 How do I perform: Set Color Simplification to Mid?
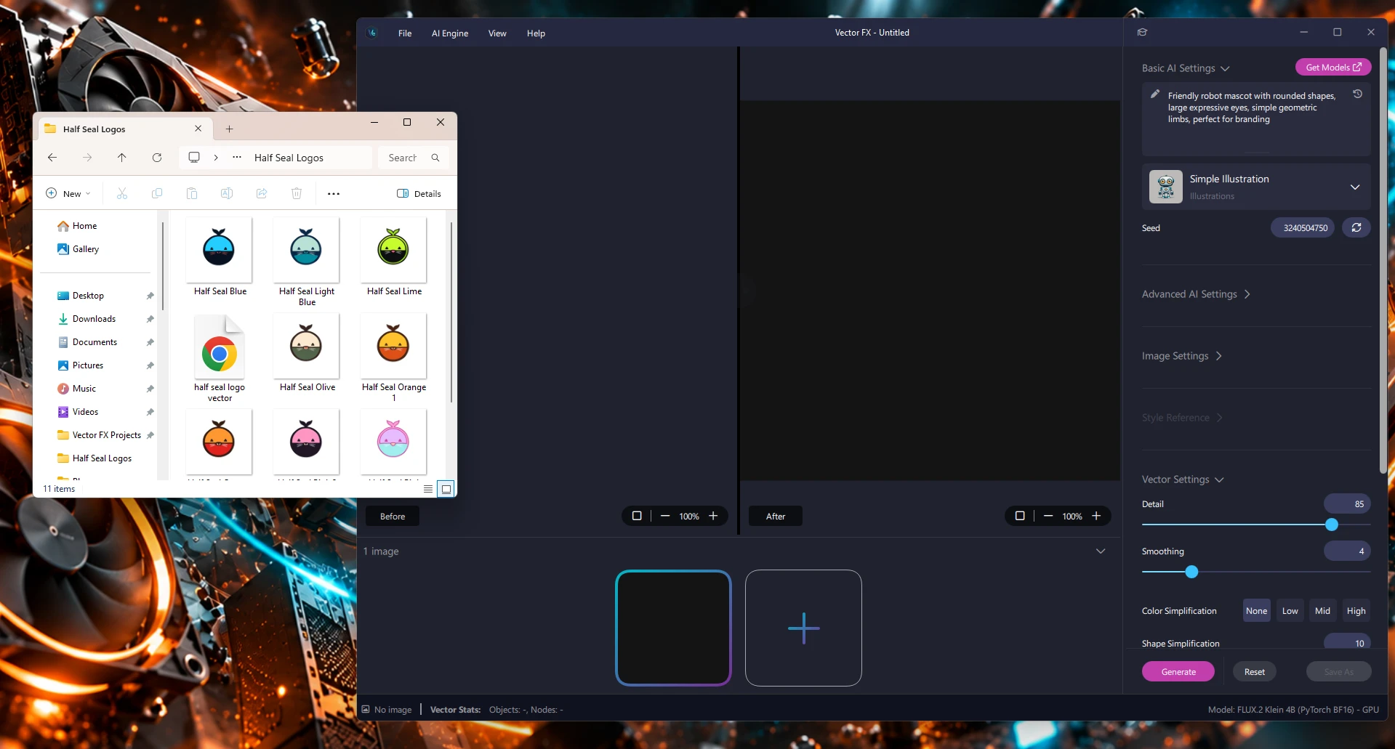pyautogui.click(x=1322, y=611)
